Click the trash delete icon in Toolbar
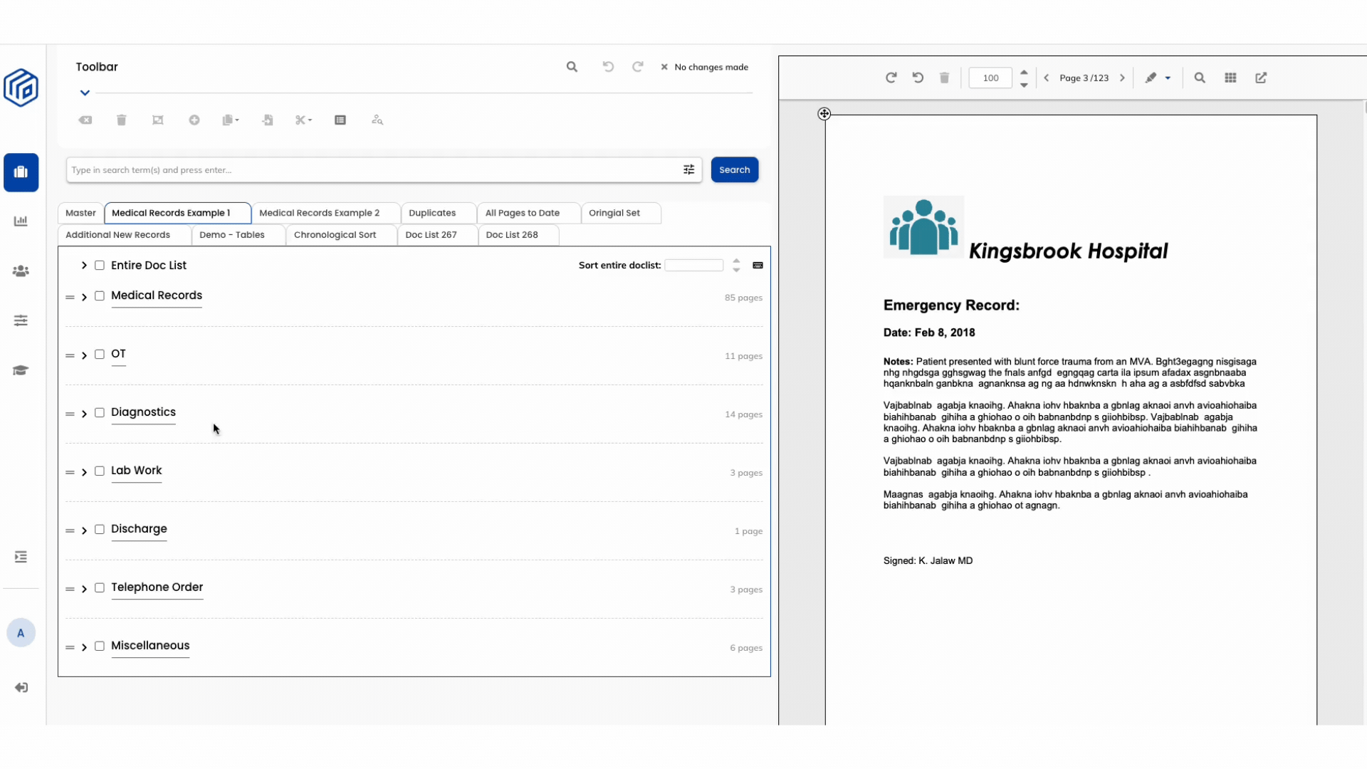The image size is (1367, 769). 121,120
